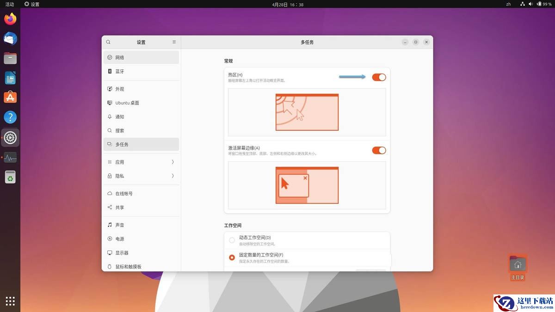Screen dimensions: 555x312
Task: Open Sound (声音) settings
Action: [141, 225]
